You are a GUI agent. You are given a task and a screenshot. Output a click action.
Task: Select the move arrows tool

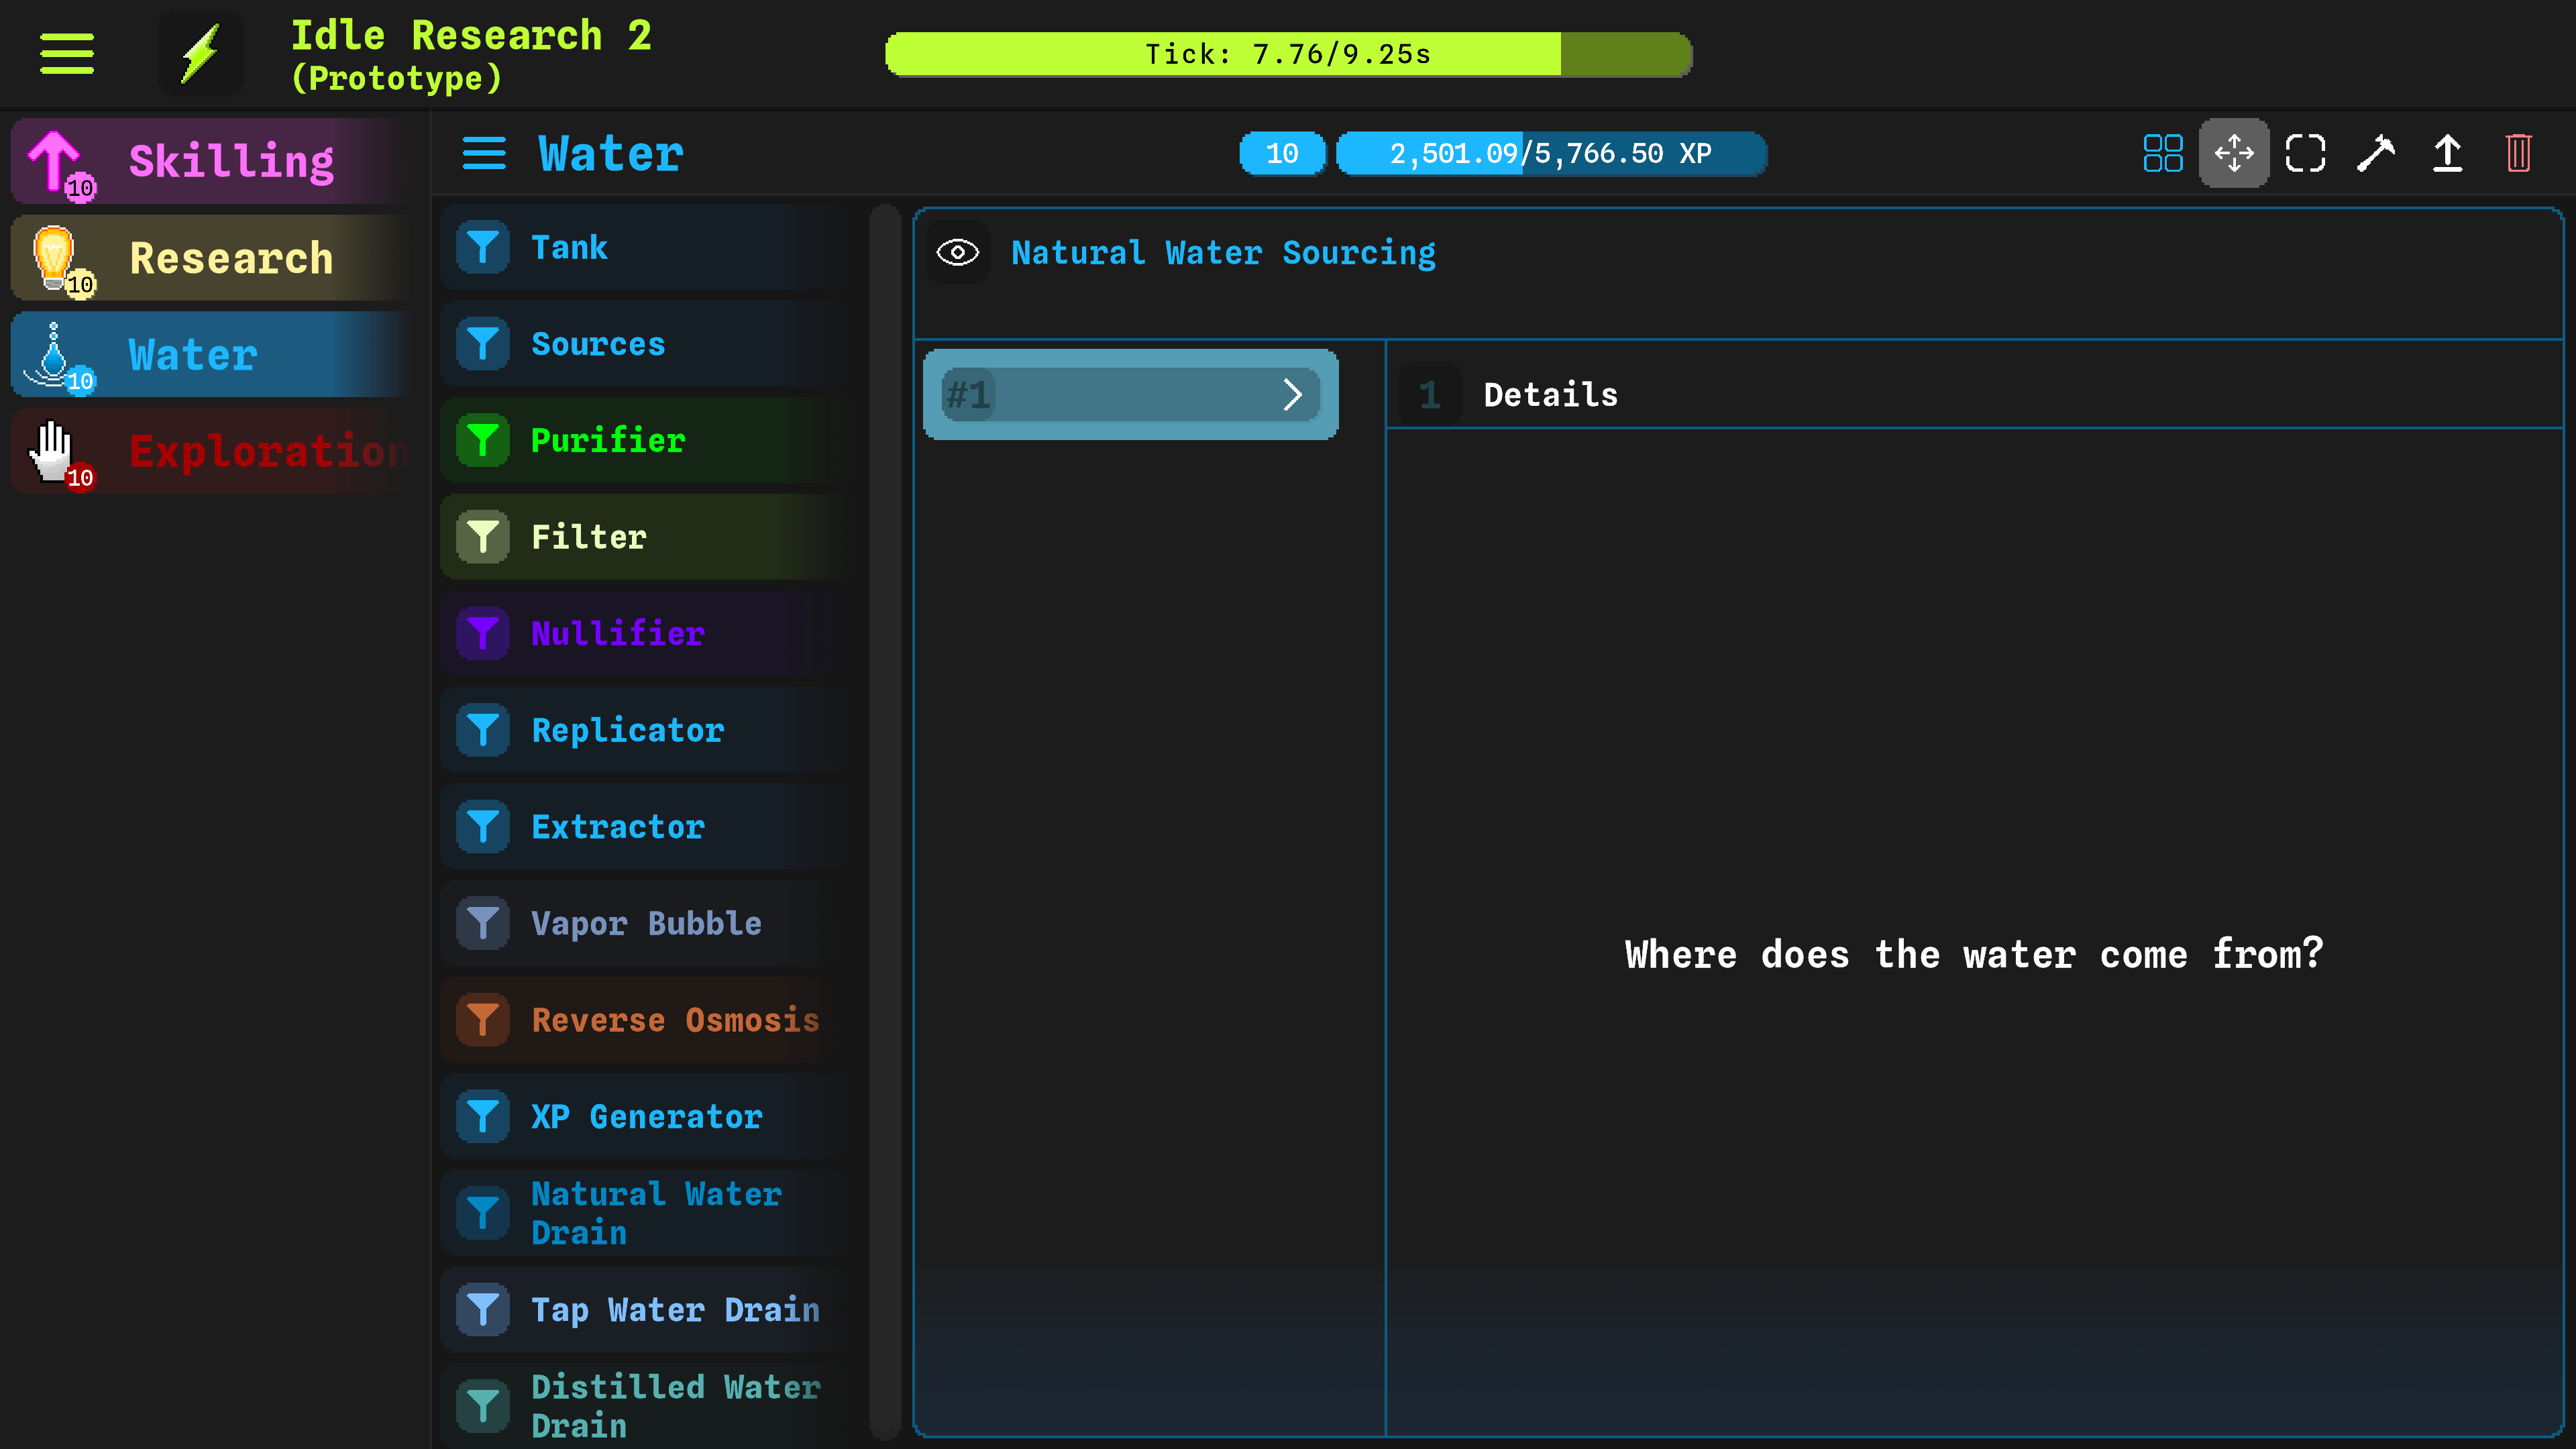click(2233, 154)
